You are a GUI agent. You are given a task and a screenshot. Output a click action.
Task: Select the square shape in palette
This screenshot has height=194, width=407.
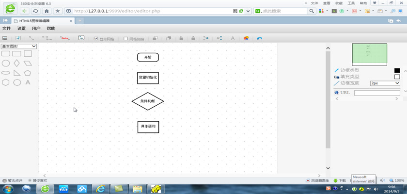pyautogui.click(x=28, y=53)
